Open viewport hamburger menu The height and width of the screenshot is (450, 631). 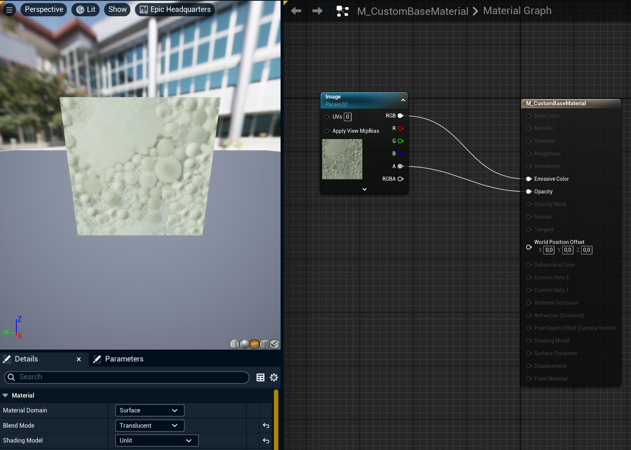pos(9,10)
